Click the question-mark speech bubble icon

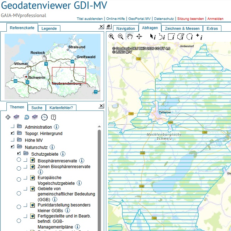(53, 117)
